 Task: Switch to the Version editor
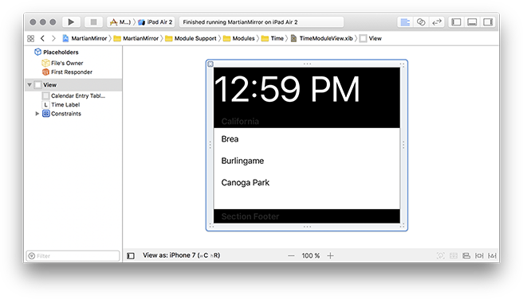pos(437,22)
